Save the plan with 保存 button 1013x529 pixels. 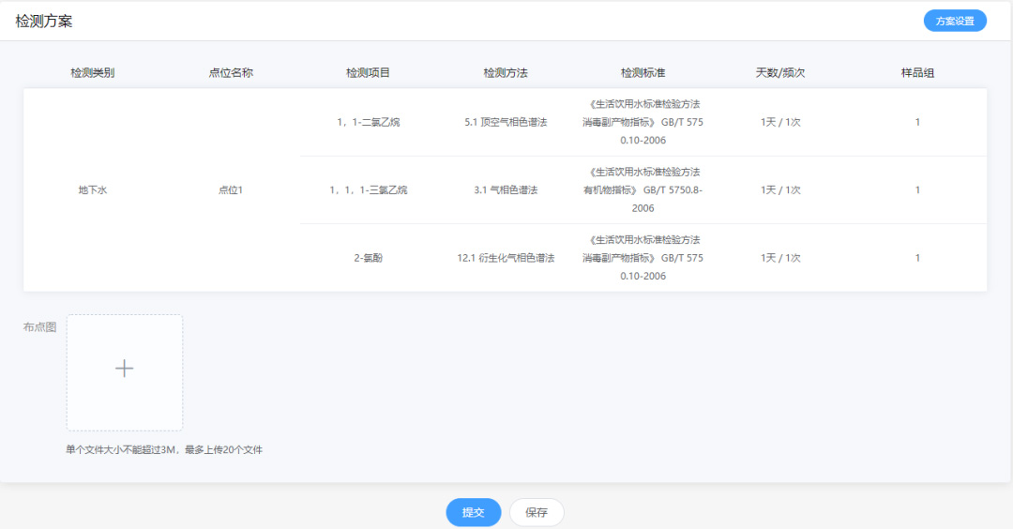click(537, 512)
